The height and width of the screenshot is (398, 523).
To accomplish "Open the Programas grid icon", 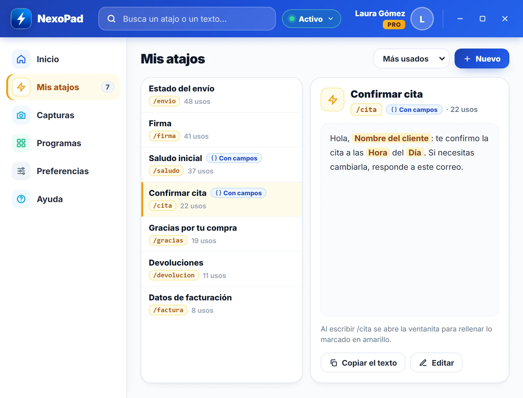I will click(x=21, y=143).
